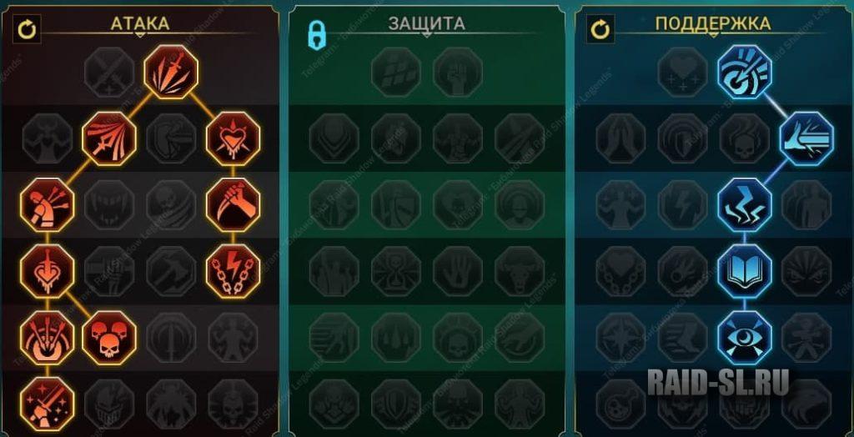Select the blue target mastery at top of Поддержка
This screenshot has height=437, width=854.
[x=745, y=72]
